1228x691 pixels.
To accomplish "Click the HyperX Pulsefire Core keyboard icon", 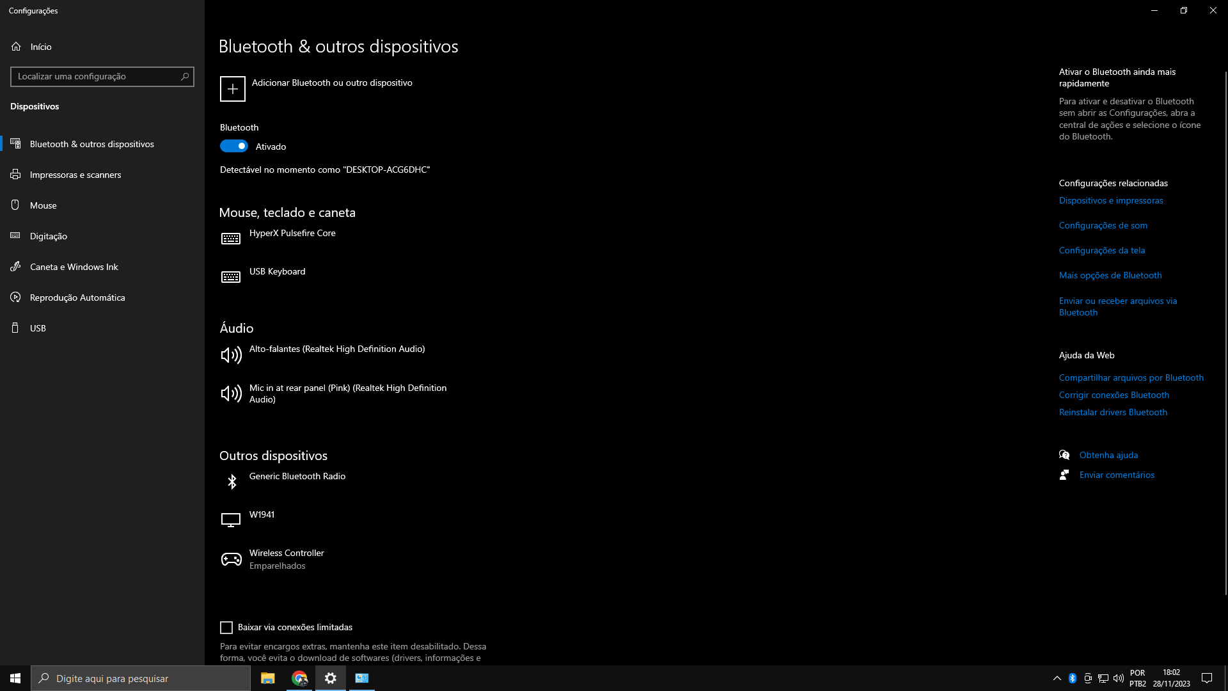I will tap(231, 239).
